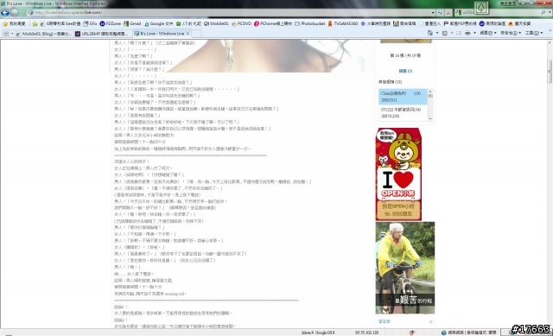553x336 pixels.
Task: Open the EFix favorites bar link
Action: click(90, 23)
